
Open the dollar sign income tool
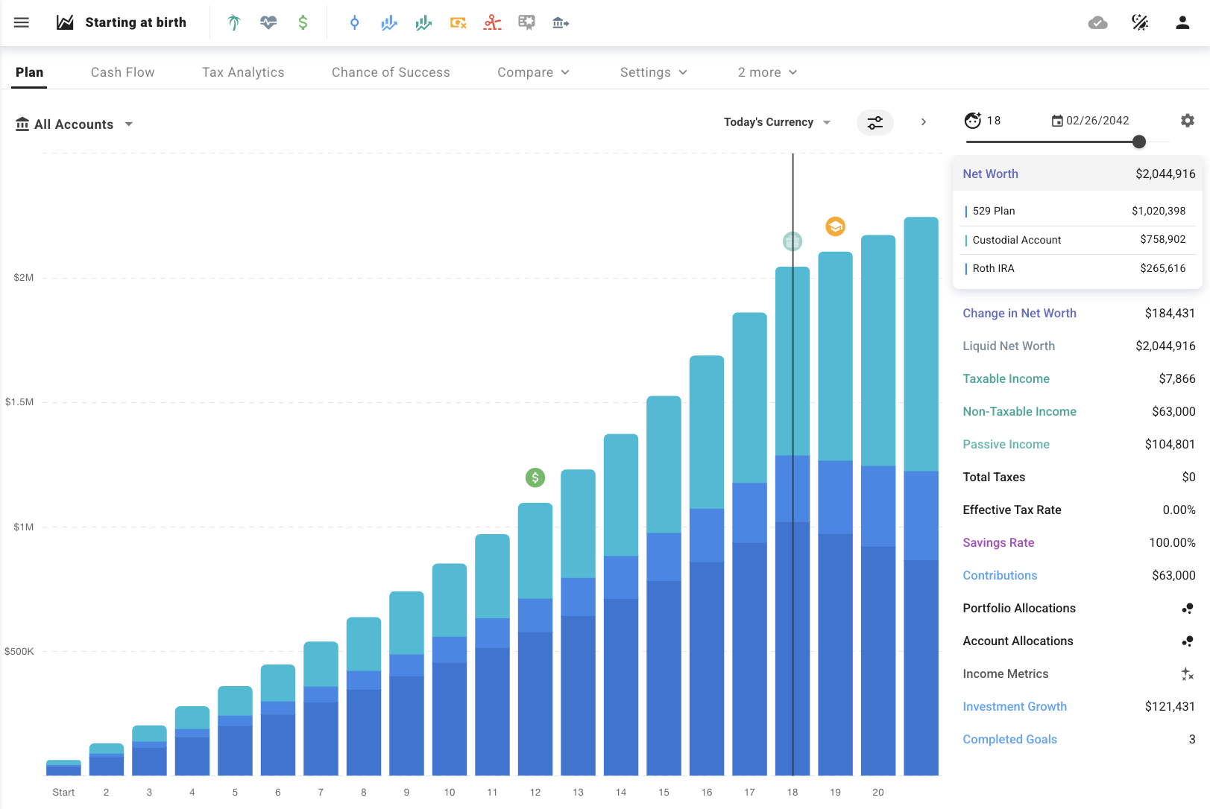coord(303,22)
